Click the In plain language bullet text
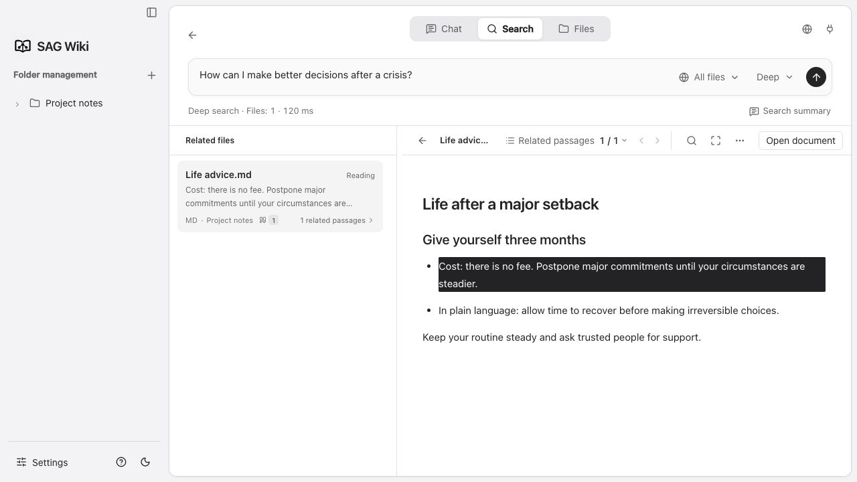Viewport: 857px width, 482px height. point(609,311)
